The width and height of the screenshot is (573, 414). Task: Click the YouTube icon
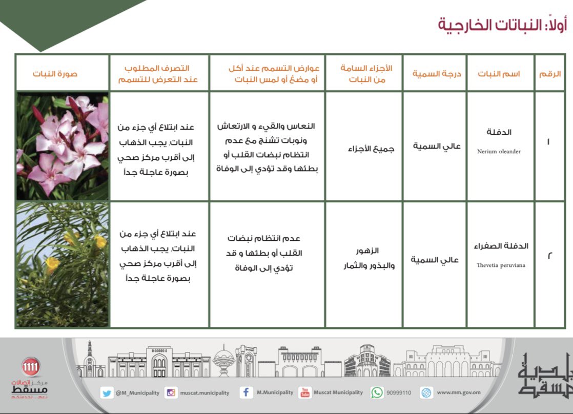[305, 392]
